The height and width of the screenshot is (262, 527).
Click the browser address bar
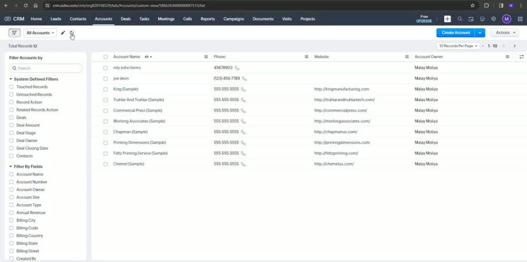[x=256, y=5]
